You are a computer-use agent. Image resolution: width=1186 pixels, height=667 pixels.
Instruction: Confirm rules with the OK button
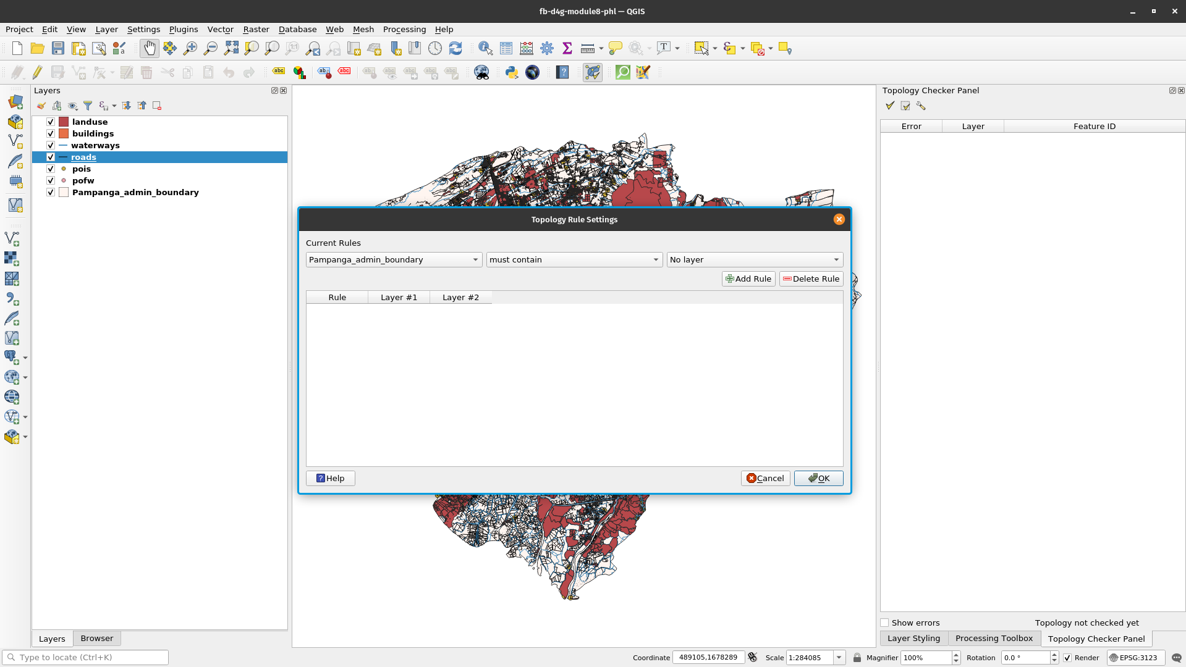pos(818,478)
